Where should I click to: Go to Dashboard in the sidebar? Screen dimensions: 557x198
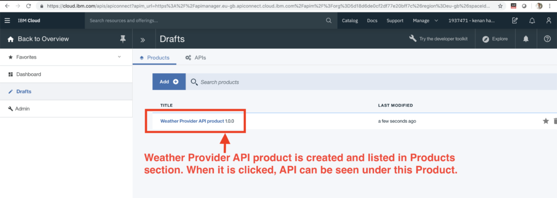point(66,74)
